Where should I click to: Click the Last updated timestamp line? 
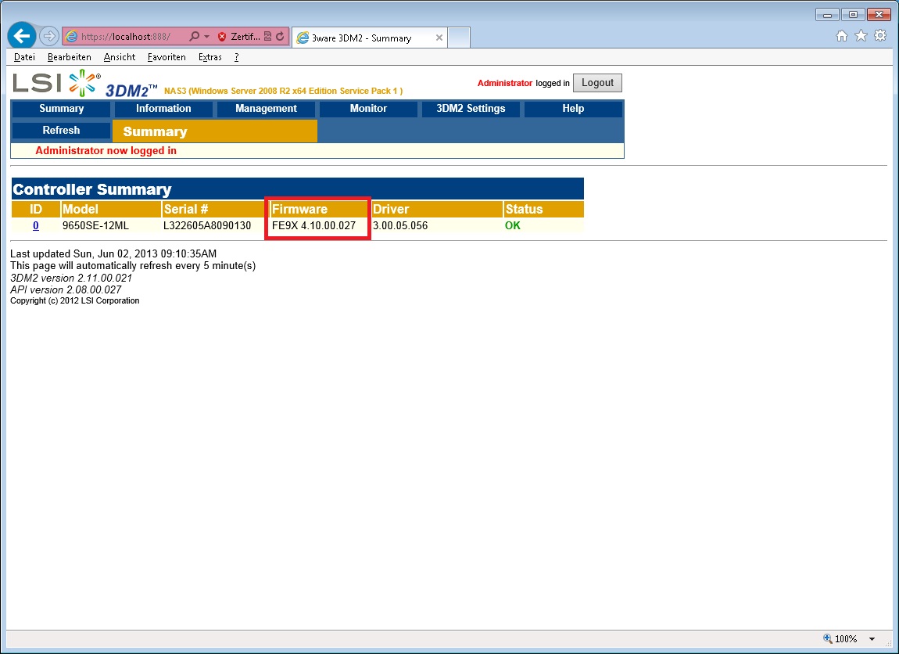point(113,253)
